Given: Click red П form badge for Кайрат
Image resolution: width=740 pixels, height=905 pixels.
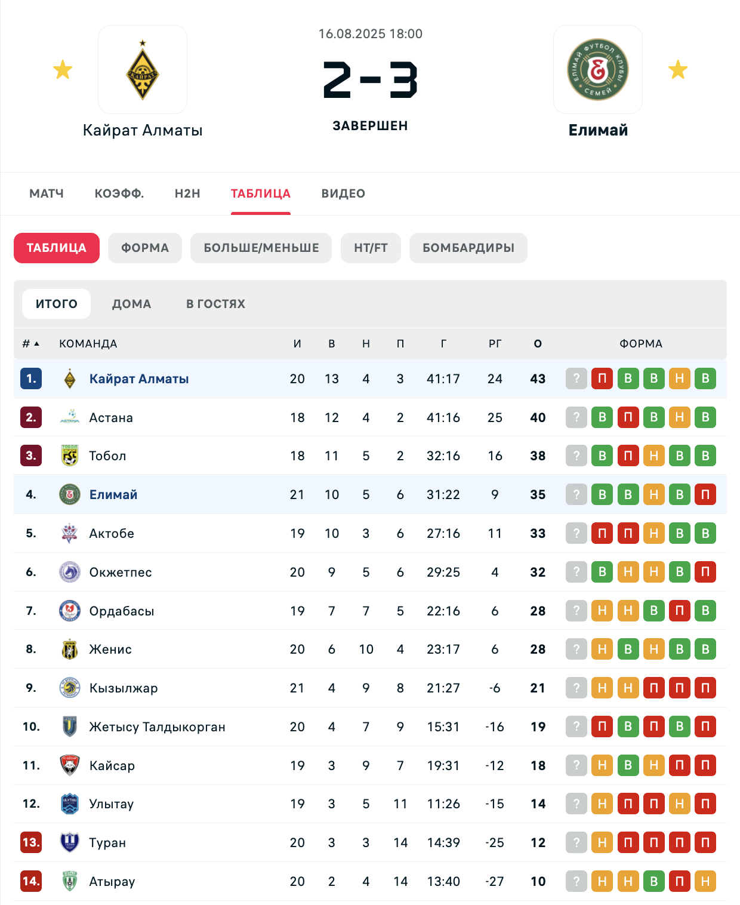Looking at the screenshot, I should tap(602, 378).
